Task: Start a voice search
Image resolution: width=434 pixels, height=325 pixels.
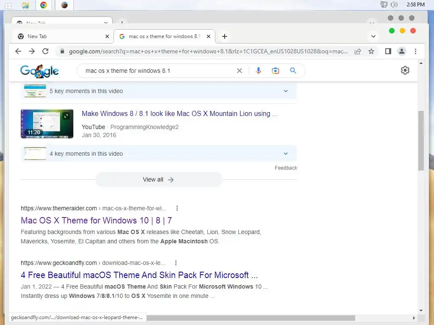Action: click(x=258, y=71)
